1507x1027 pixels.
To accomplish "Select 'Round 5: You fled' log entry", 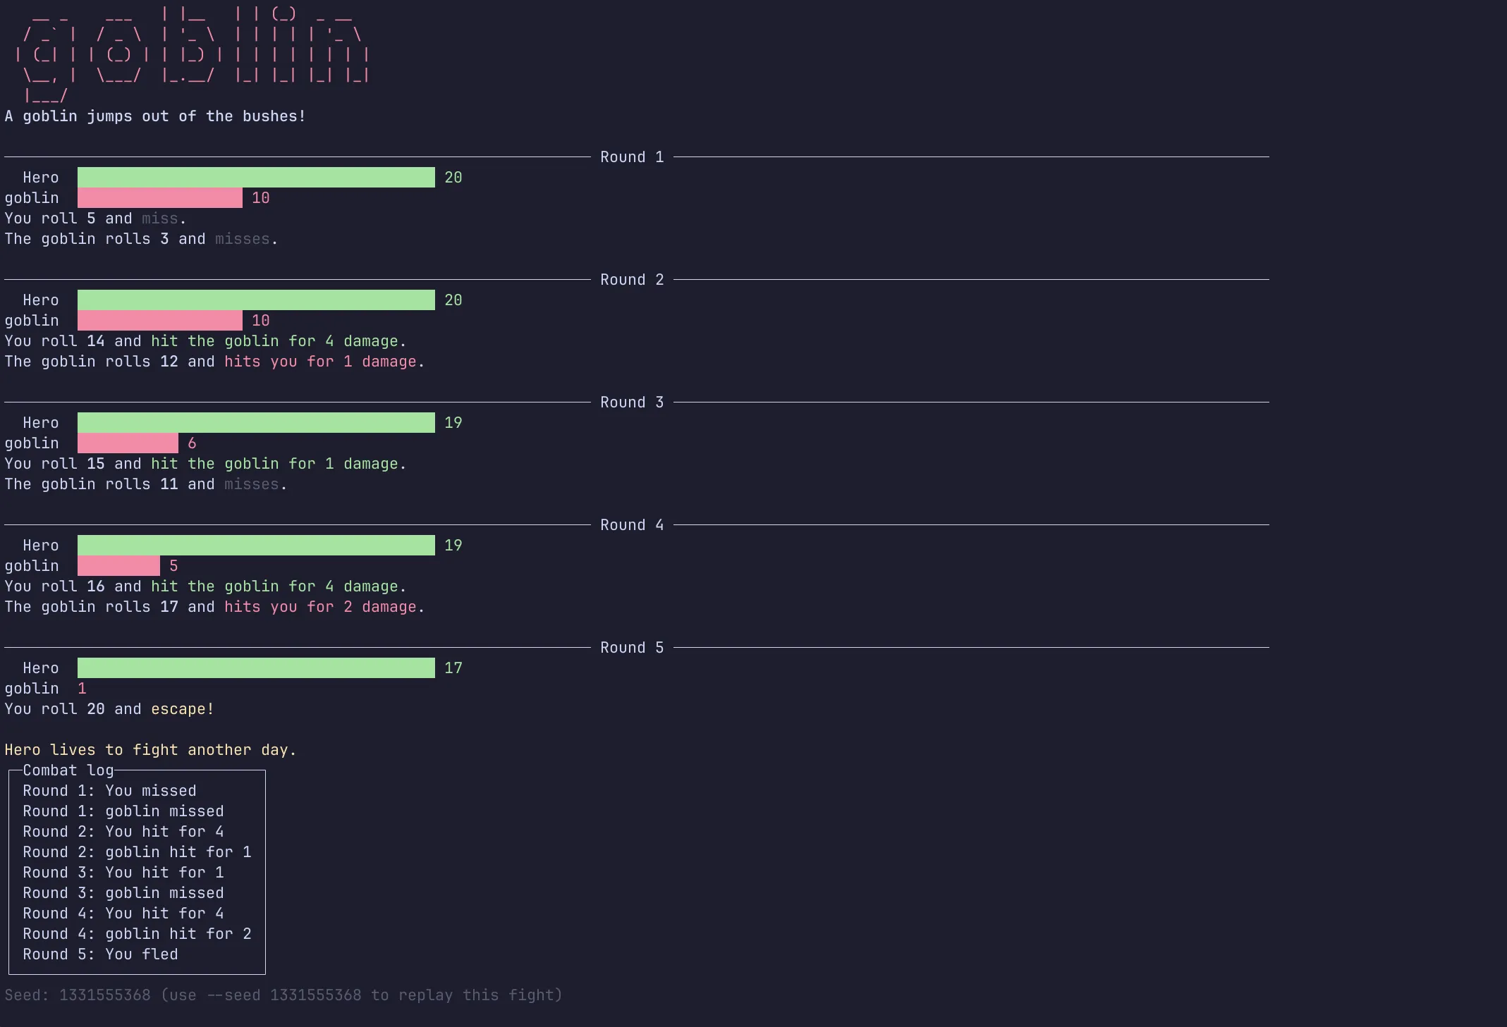I will (x=100, y=954).
